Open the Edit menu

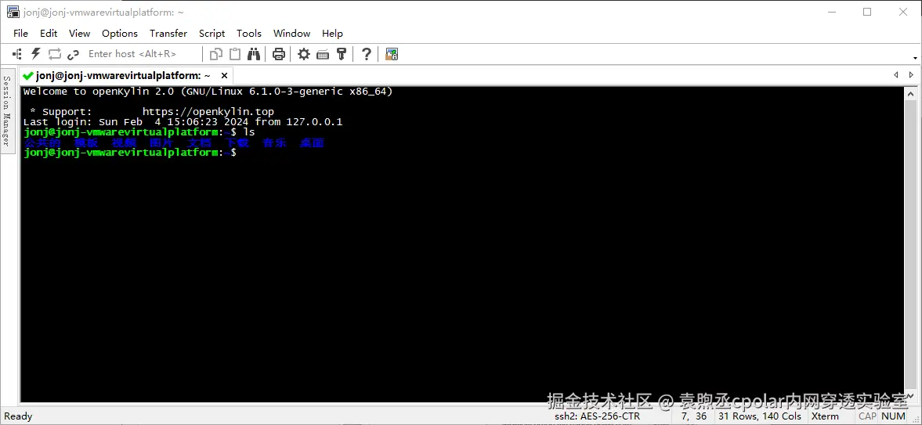coord(49,34)
